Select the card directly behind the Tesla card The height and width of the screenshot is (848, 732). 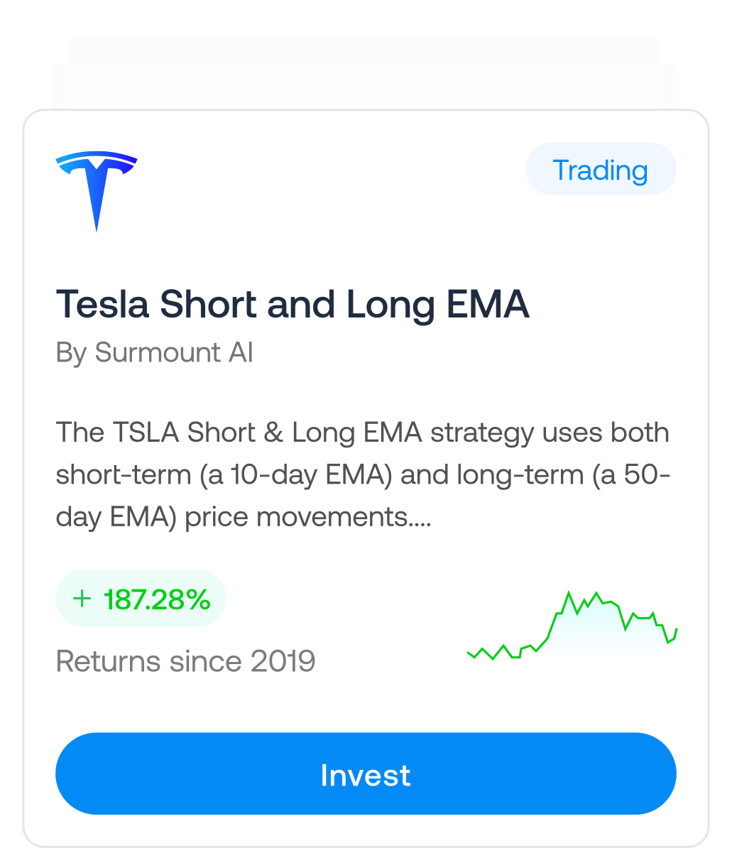click(x=364, y=85)
